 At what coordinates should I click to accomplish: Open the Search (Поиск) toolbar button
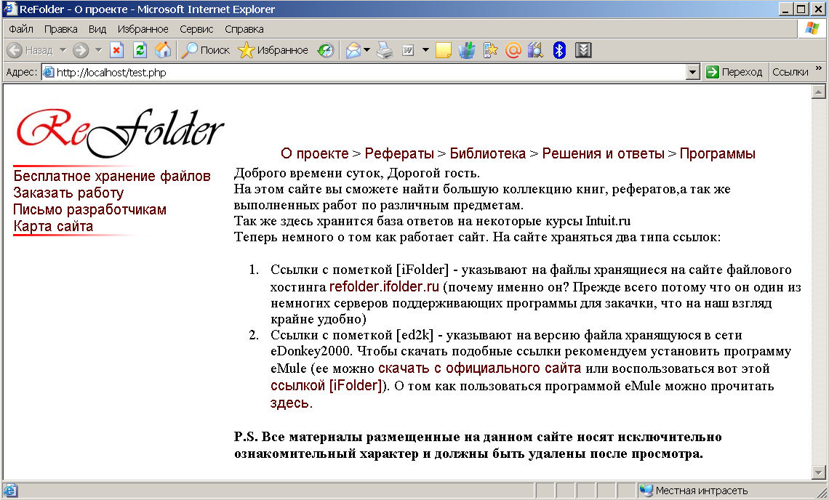(x=205, y=50)
